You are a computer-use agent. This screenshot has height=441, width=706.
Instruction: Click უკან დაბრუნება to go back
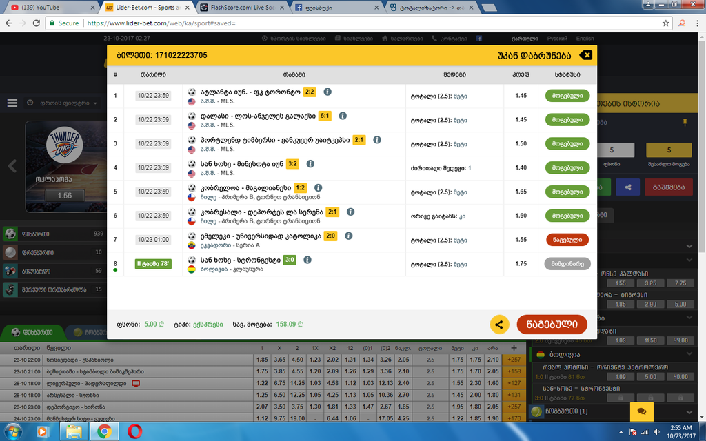(534, 55)
